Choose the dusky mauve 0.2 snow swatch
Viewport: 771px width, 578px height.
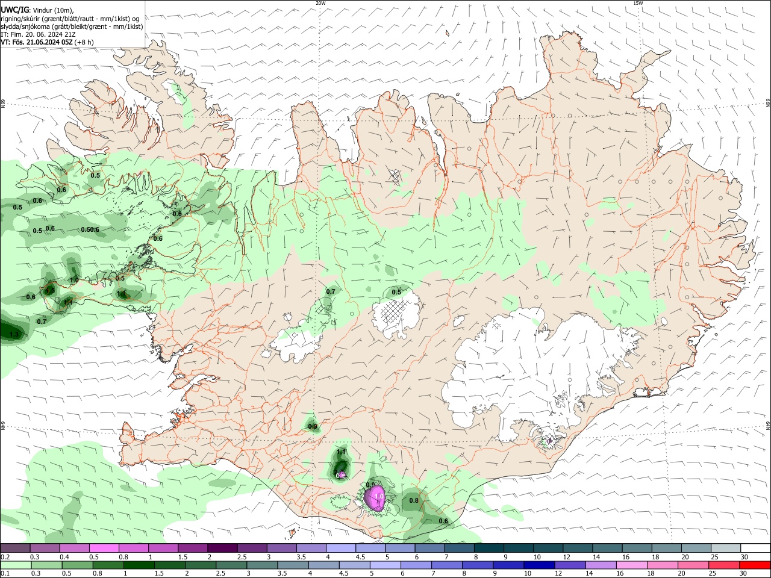coord(15,548)
